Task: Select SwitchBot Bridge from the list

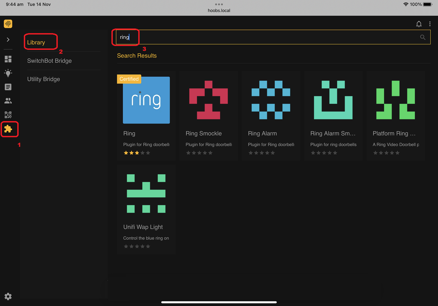Action: (x=49, y=60)
